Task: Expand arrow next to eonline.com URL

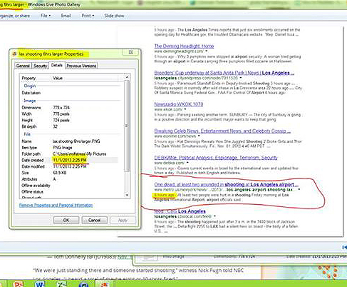Action: [199, 136]
